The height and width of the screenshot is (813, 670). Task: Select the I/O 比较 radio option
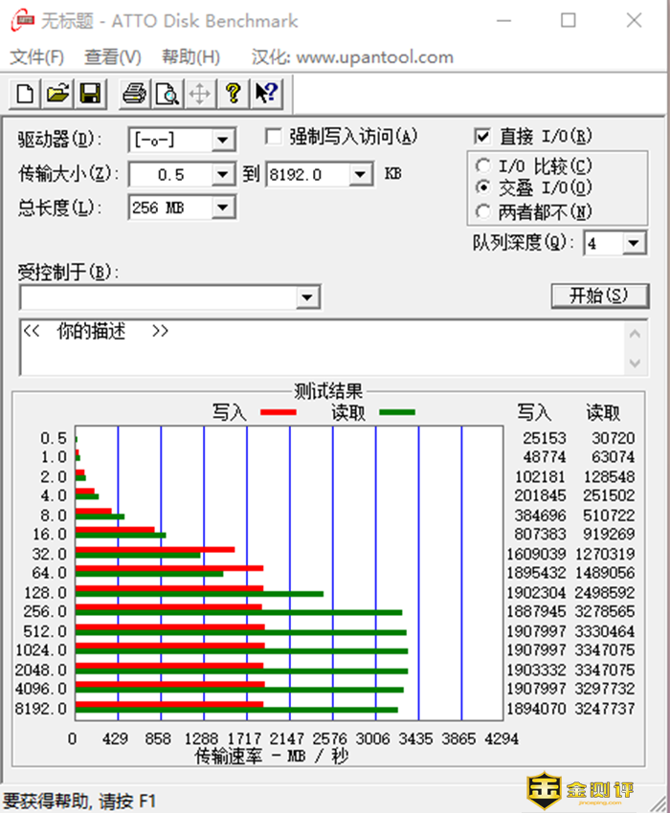click(x=483, y=165)
